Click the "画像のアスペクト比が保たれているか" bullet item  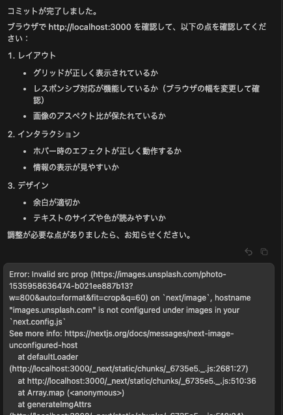[x=100, y=116]
